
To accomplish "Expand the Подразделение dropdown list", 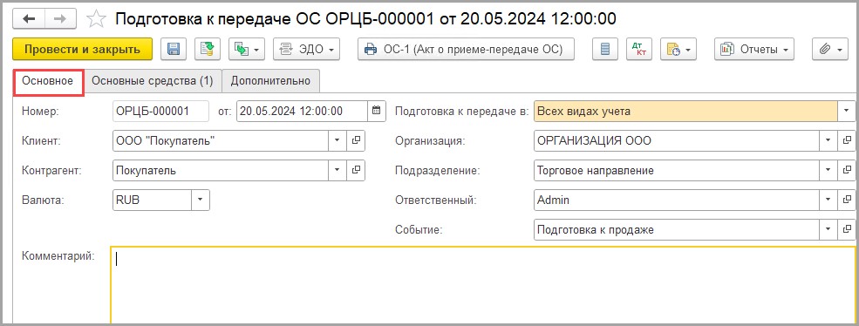I will tap(828, 170).
